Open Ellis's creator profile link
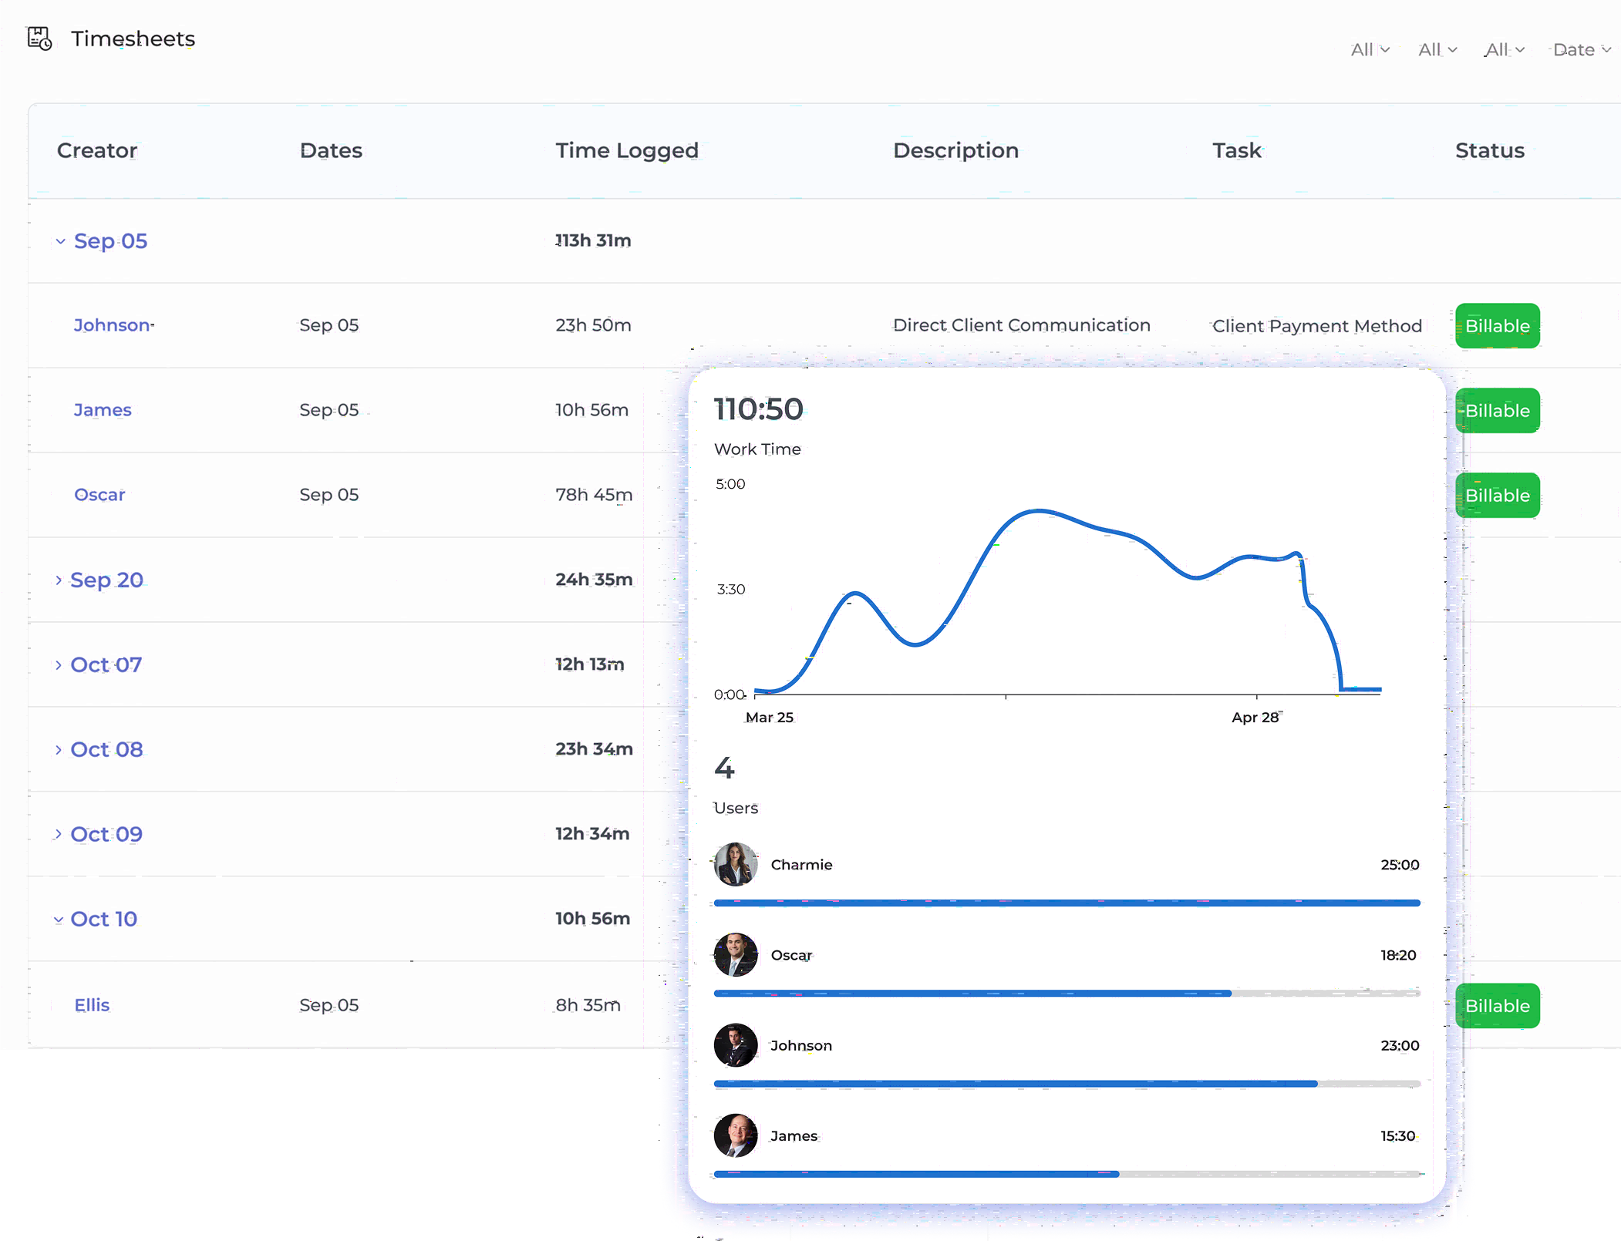The image size is (1621, 1241). [92, 1004]
